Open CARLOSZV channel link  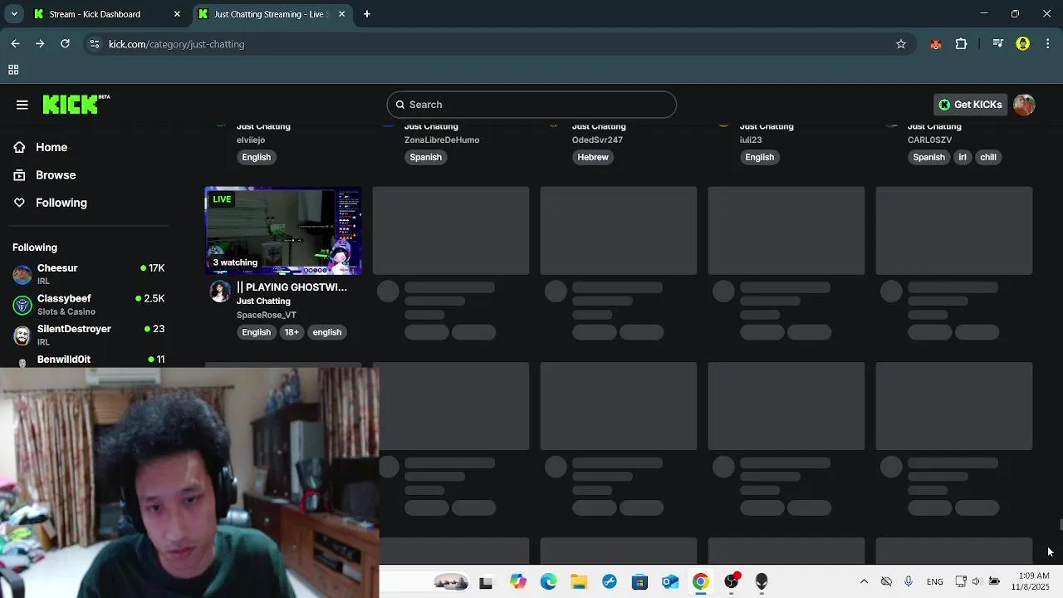click(x=929, y=140)
